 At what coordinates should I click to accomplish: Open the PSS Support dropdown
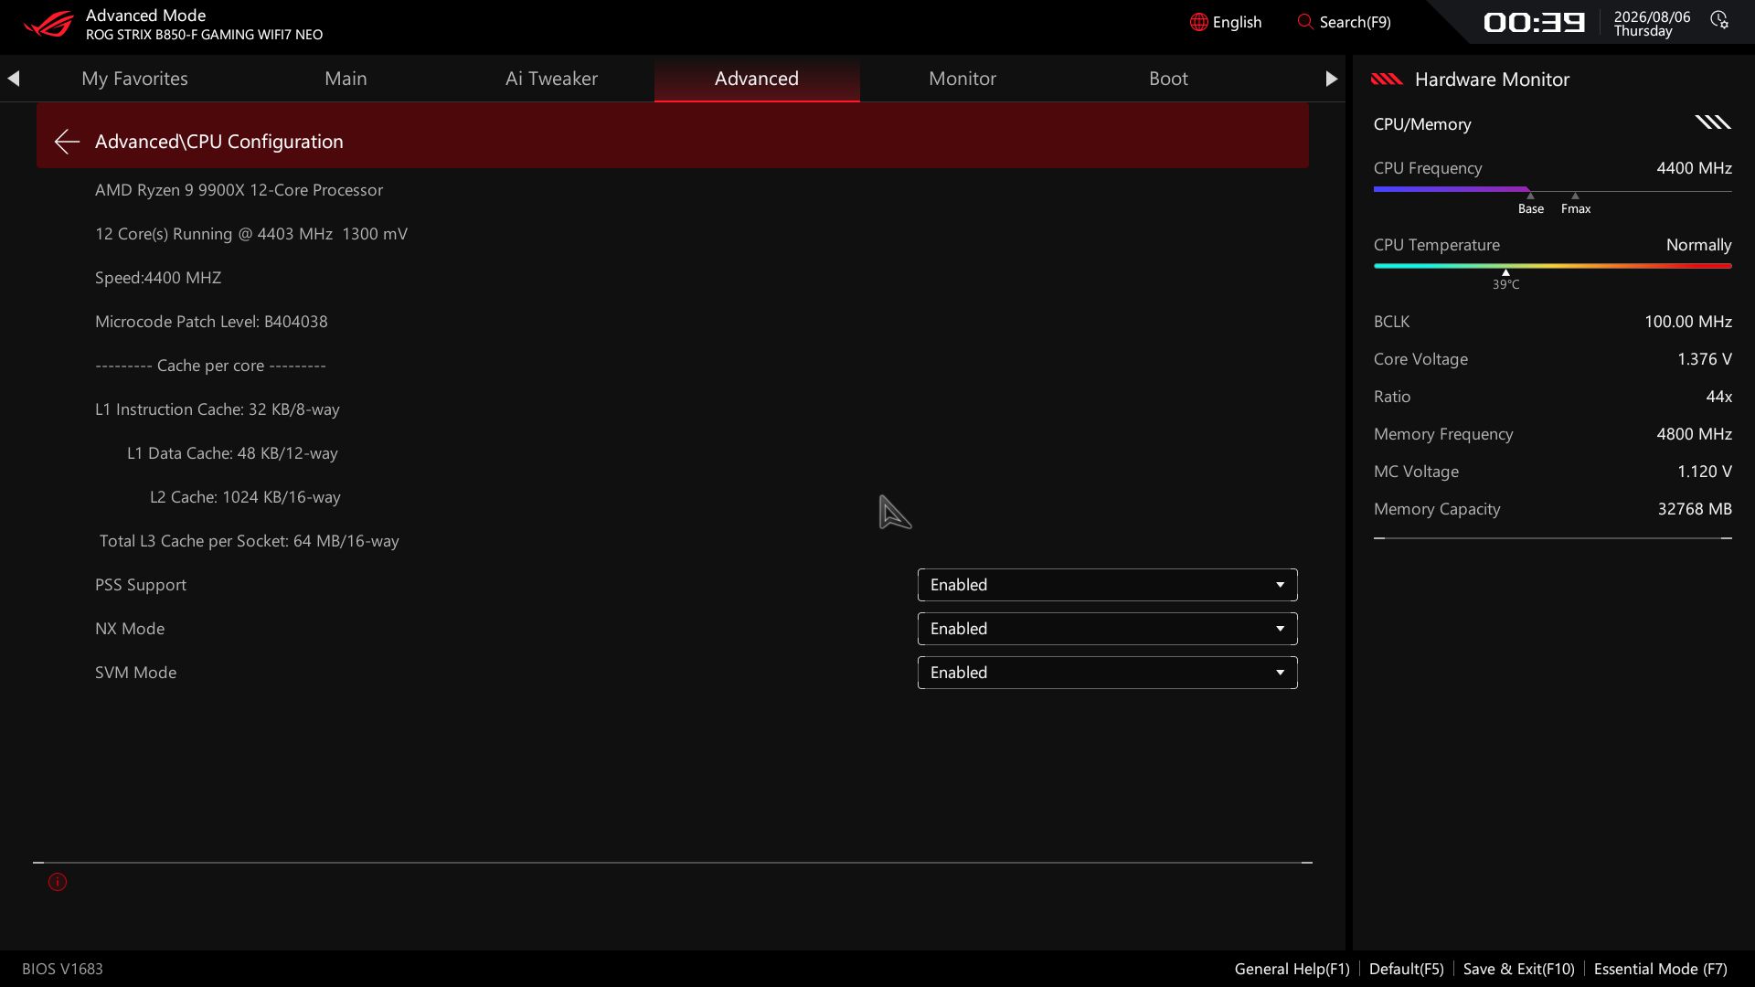coord(1107,585)
